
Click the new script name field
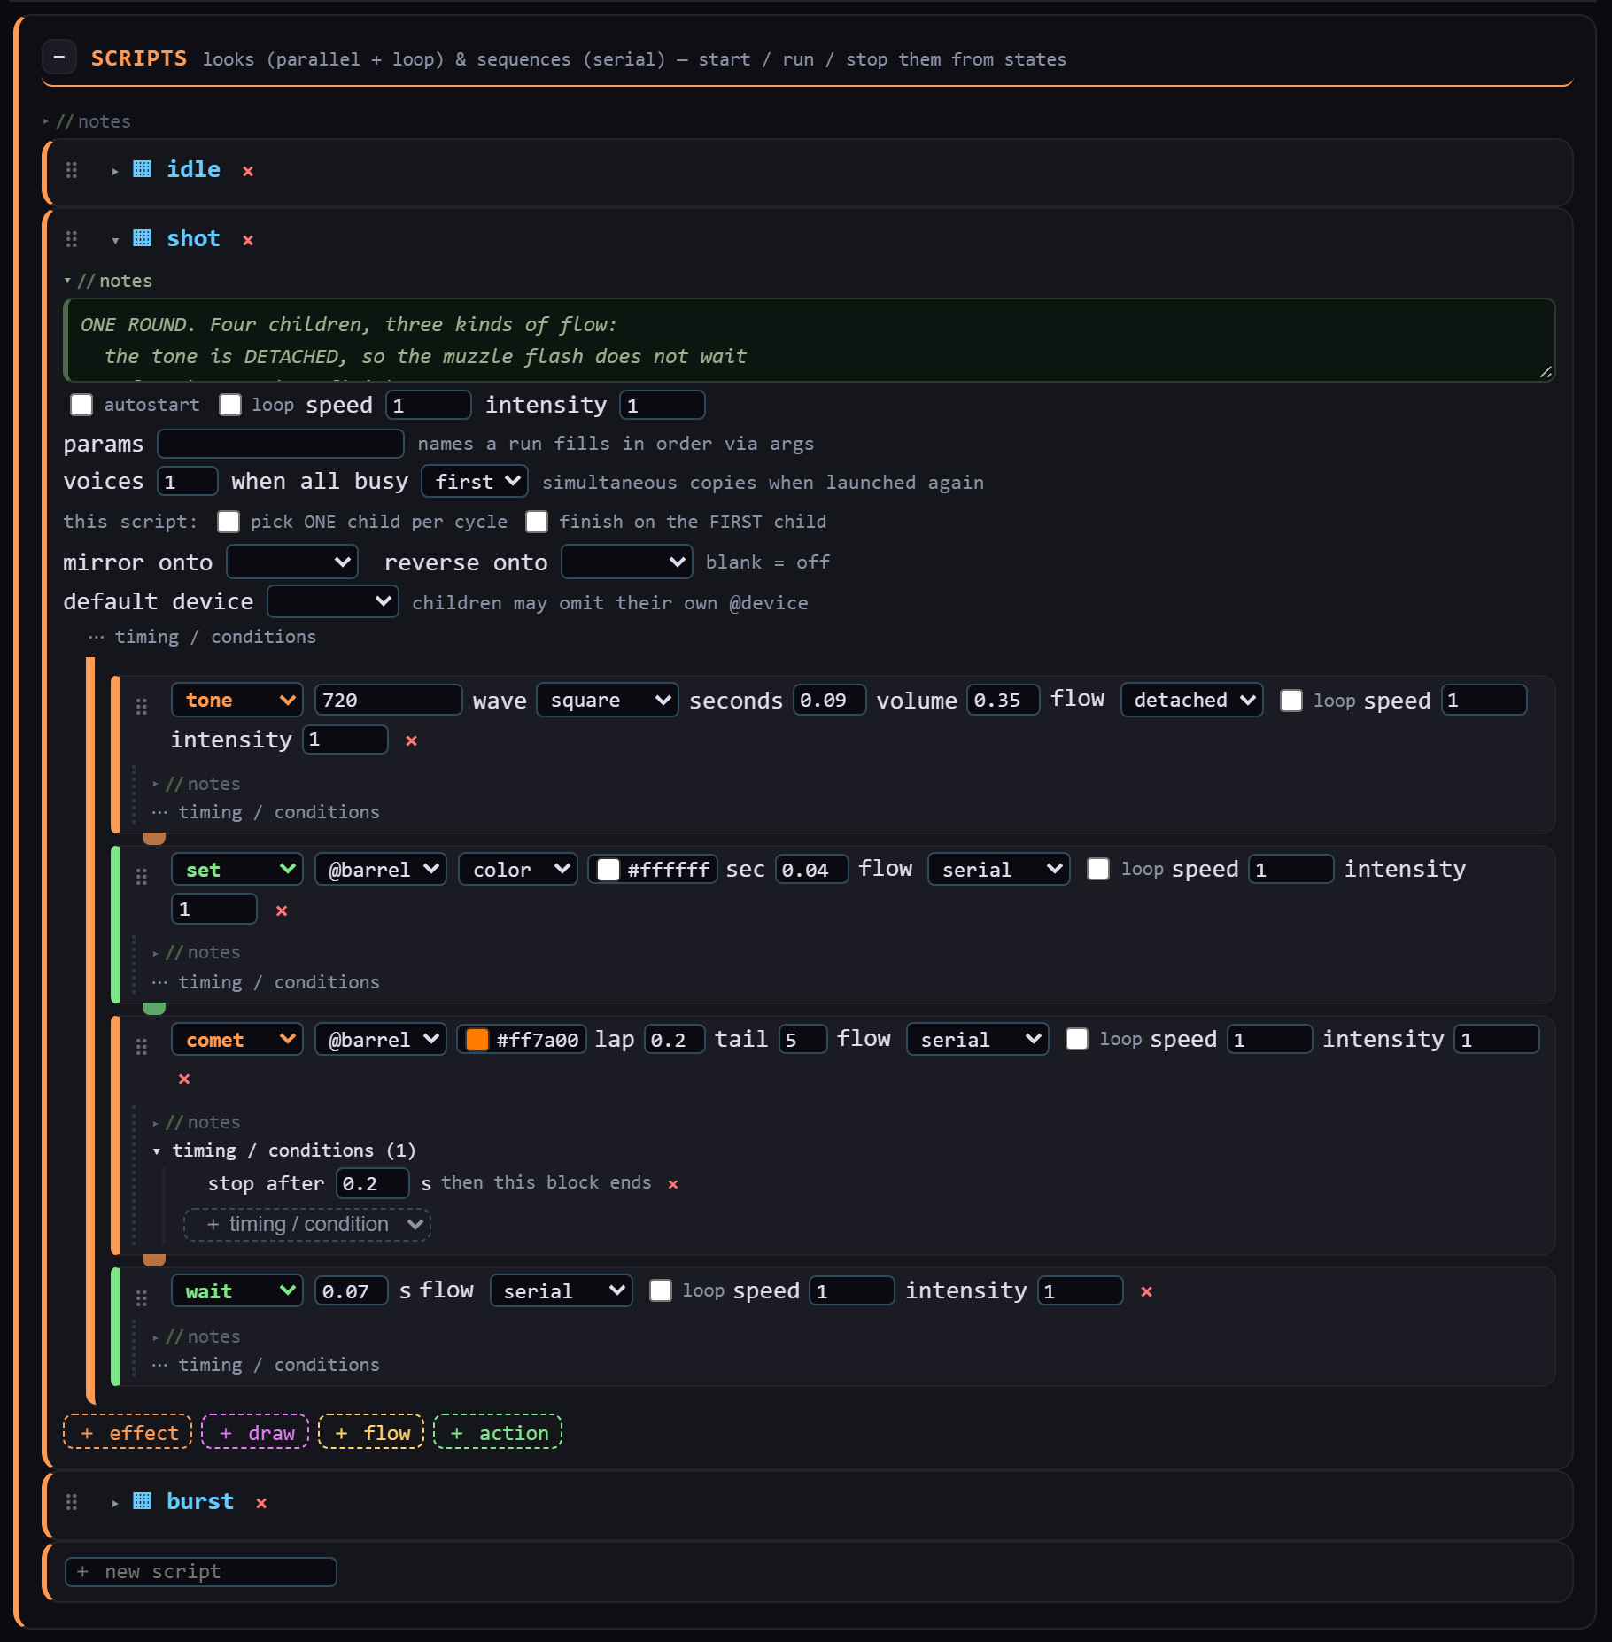201,1572
